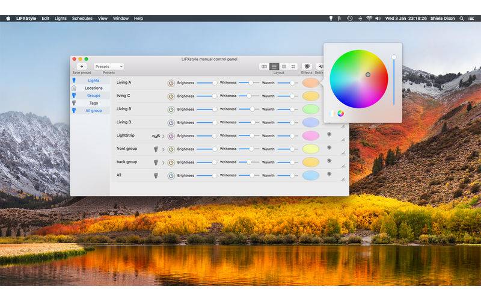Viewport: 481px width, 301px height.
Task: Toggle power for the All group
Action: point(171,175)
